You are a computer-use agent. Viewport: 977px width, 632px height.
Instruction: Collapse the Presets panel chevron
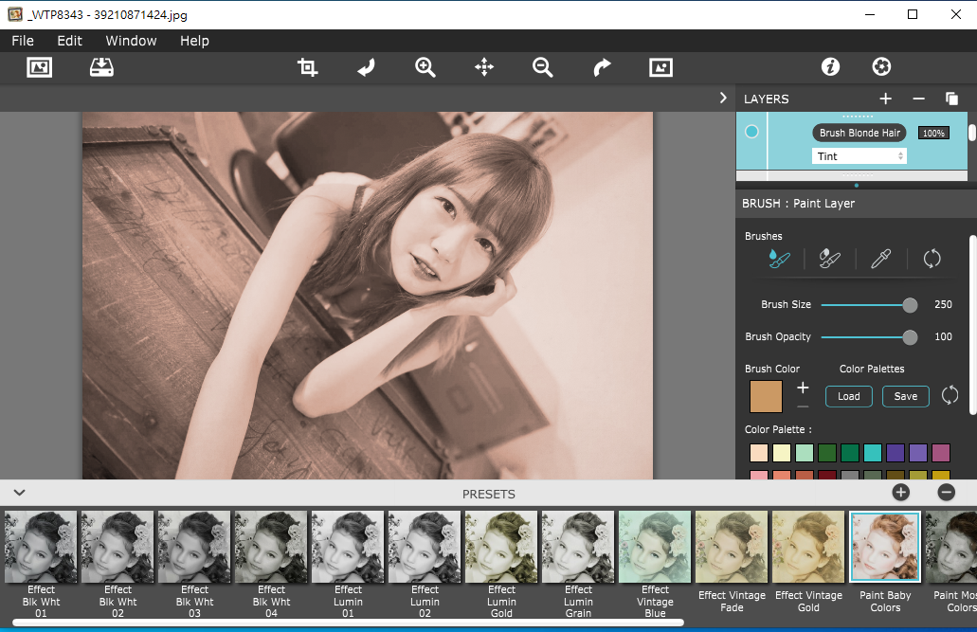coord(19,493)
